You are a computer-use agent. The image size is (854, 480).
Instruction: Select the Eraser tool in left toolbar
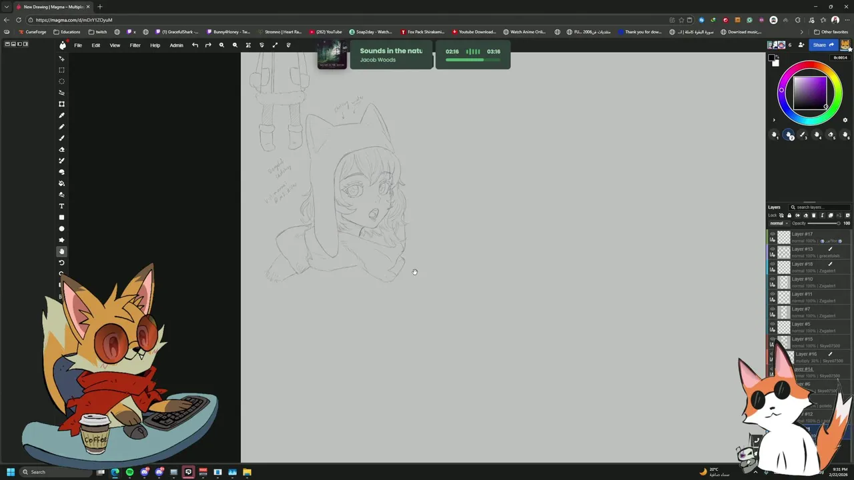[61, 149]
